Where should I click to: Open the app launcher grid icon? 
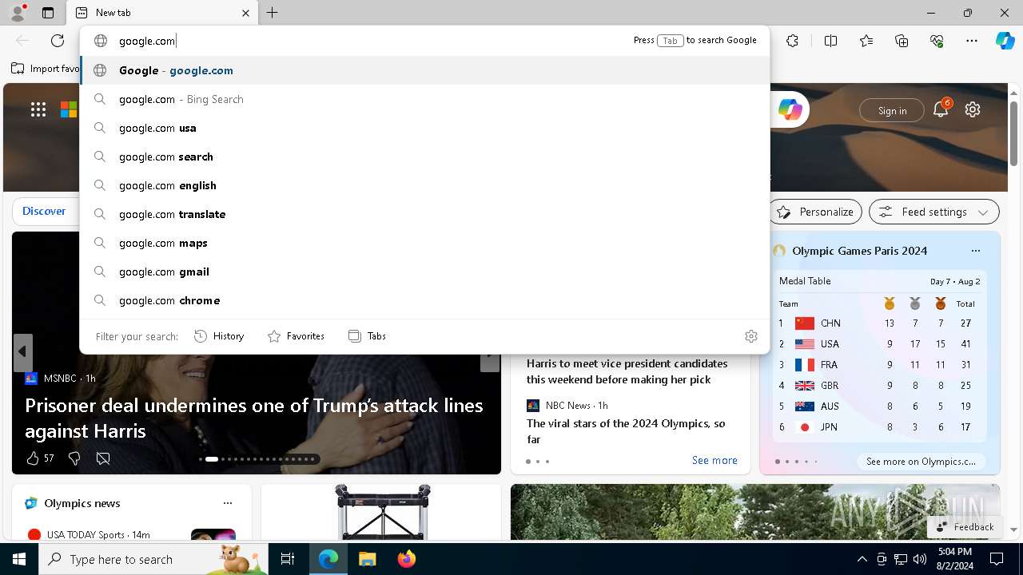[x=38, y=109]
